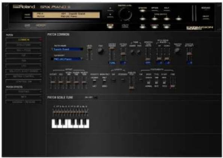
Task: Click the patch down arrow button
Action: pos(110,15)
